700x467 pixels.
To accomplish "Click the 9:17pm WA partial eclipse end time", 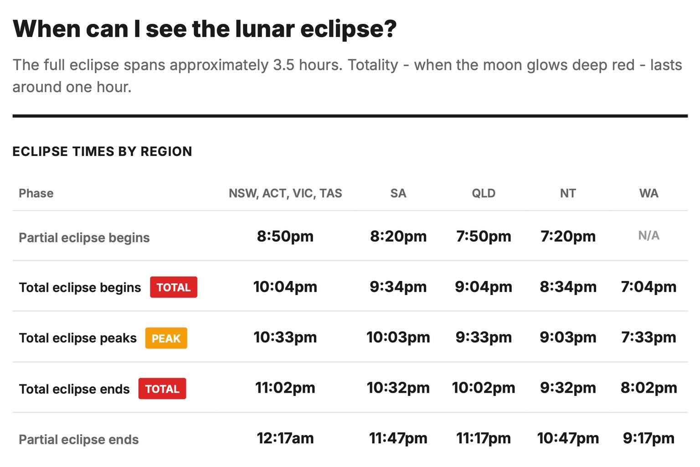I will coord(649,438).
